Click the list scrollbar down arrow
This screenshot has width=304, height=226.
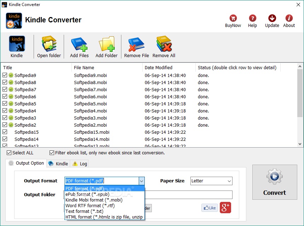point(300,144)
